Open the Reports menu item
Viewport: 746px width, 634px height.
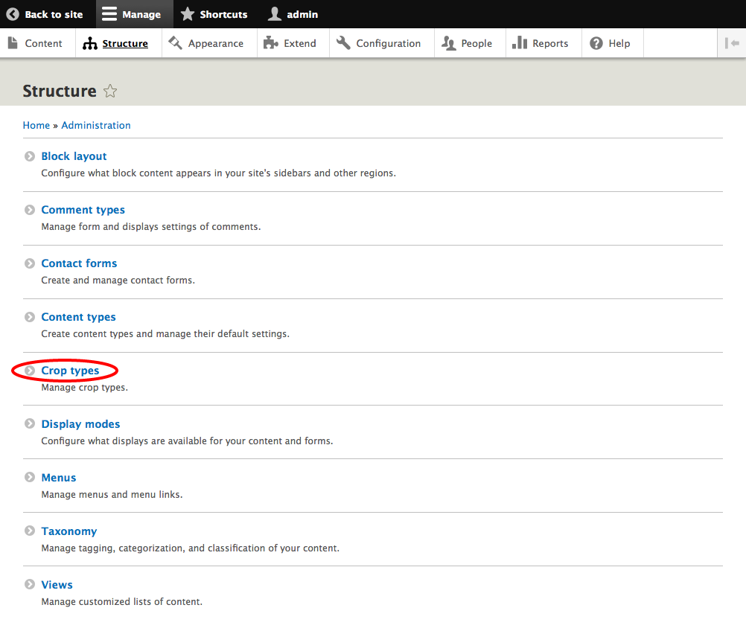click(541, 44)
